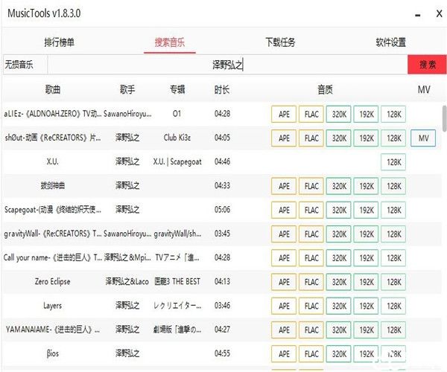Choose 320K for the aLIEz row
The image size is (447, 372).
339,115
